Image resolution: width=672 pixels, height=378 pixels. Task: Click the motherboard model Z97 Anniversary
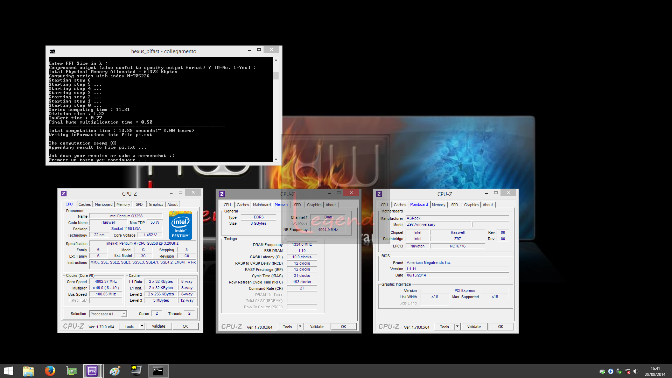pyautogui.click(x=439, y=224)
